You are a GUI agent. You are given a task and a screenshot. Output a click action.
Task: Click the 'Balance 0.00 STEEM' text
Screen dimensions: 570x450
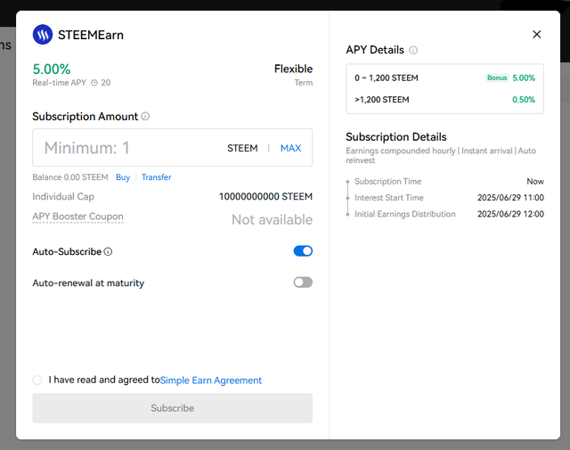(x=70, y=177)
